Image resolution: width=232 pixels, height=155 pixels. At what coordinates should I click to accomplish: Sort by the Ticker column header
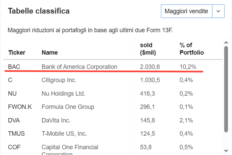point(17,53)
